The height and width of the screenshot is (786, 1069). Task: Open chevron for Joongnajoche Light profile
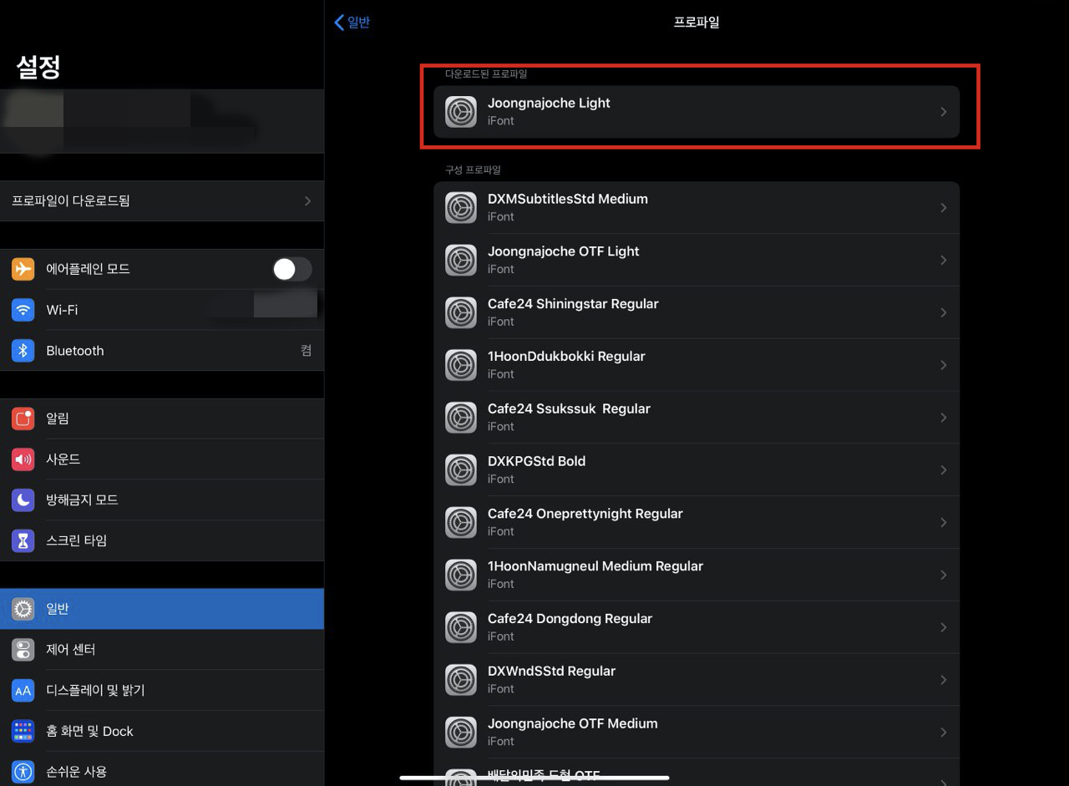click(x=944, y=112)
